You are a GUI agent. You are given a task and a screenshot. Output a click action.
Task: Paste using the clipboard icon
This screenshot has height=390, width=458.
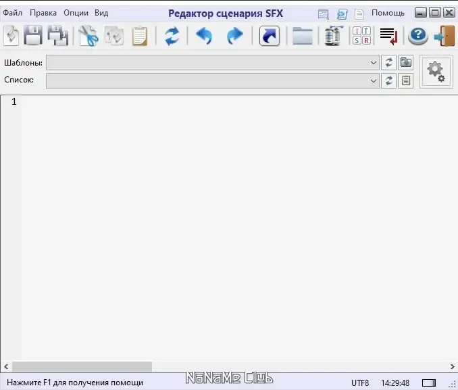tap(140, 36)
